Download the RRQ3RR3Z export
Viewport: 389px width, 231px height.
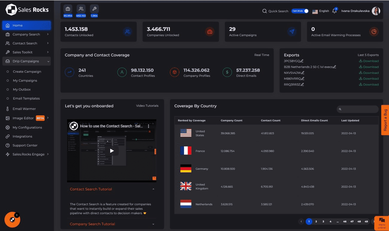tap(369, 85)
